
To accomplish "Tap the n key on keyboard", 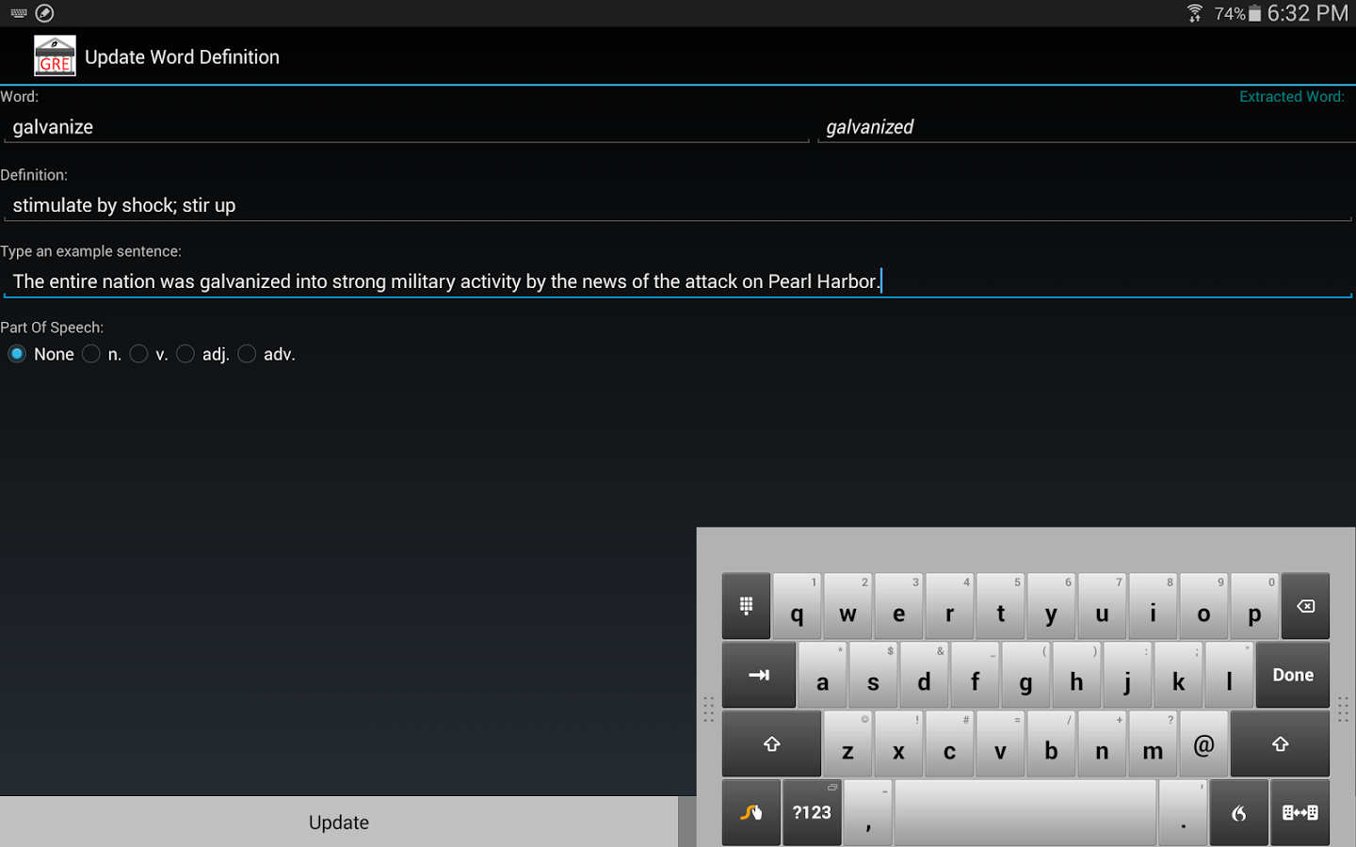I will (x=1102, y=743).
